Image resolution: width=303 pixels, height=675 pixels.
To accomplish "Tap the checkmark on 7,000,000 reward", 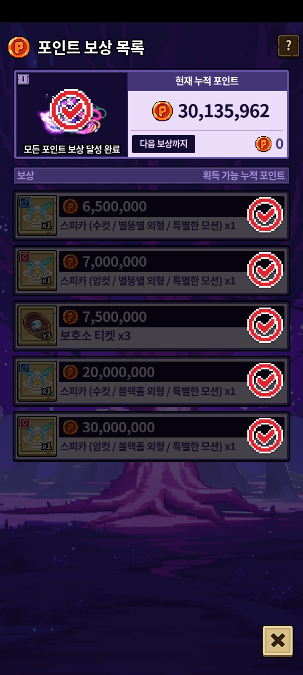I will [x=265, y=270].
